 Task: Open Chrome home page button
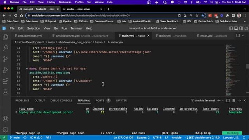21,16
